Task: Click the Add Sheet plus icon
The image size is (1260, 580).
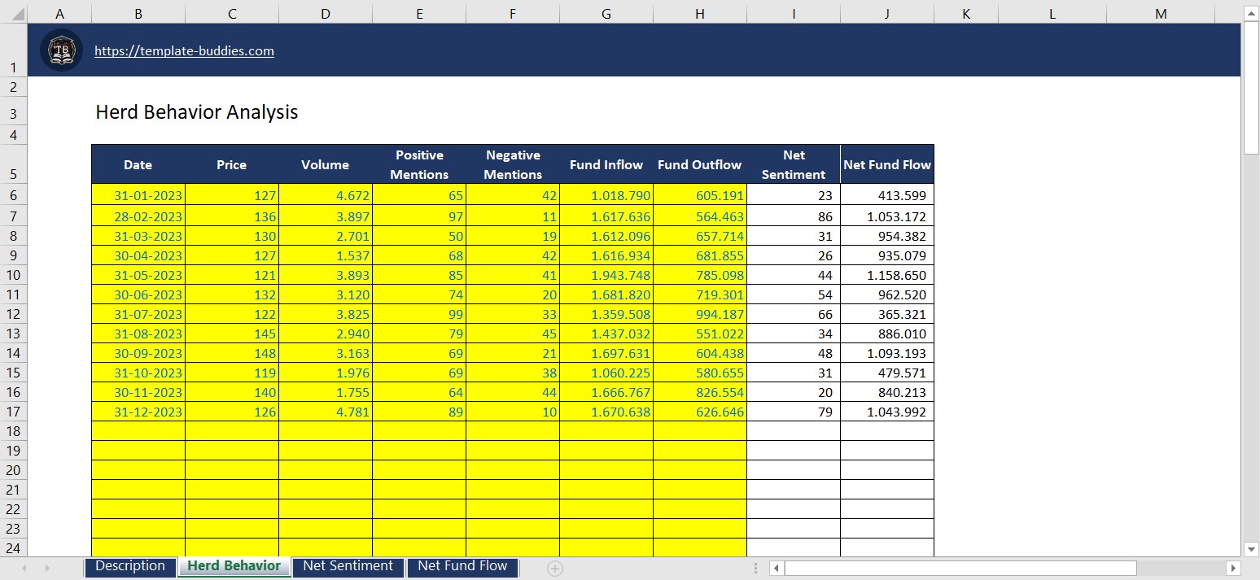Action: [x=554, y=567]
